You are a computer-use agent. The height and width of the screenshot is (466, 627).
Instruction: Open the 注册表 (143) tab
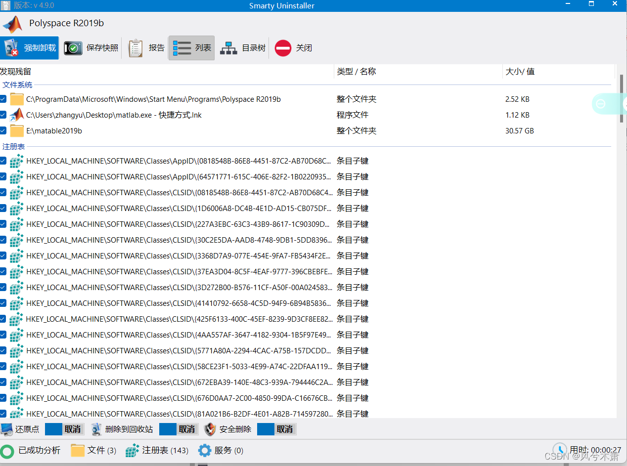coord(157,451)
